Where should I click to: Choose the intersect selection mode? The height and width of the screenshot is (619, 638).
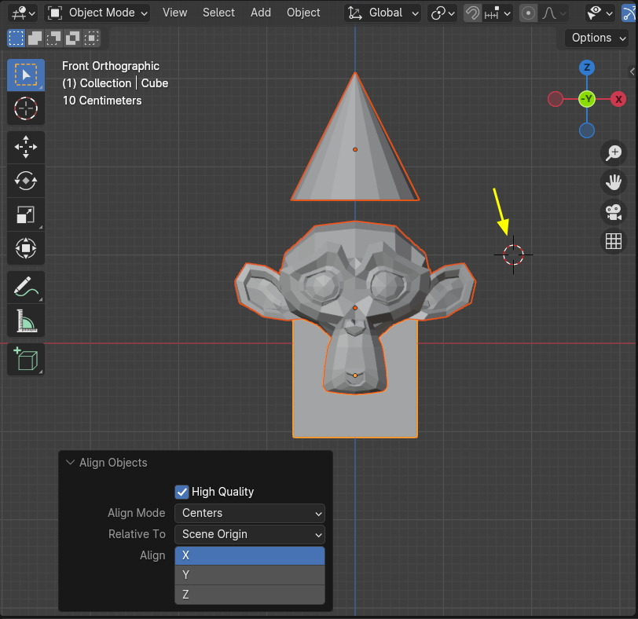[x=91, y=38]
